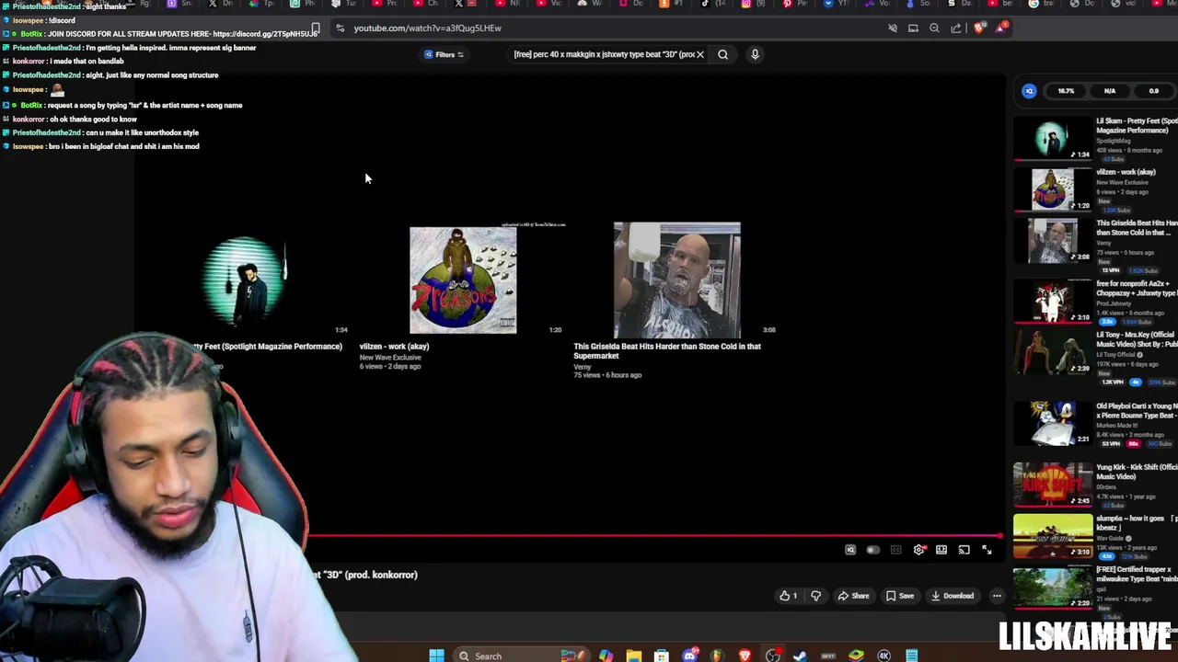Open 4K Downloader from the taskbar
The width and height of the screenshot is (1178, 662).
click(883, 656)
